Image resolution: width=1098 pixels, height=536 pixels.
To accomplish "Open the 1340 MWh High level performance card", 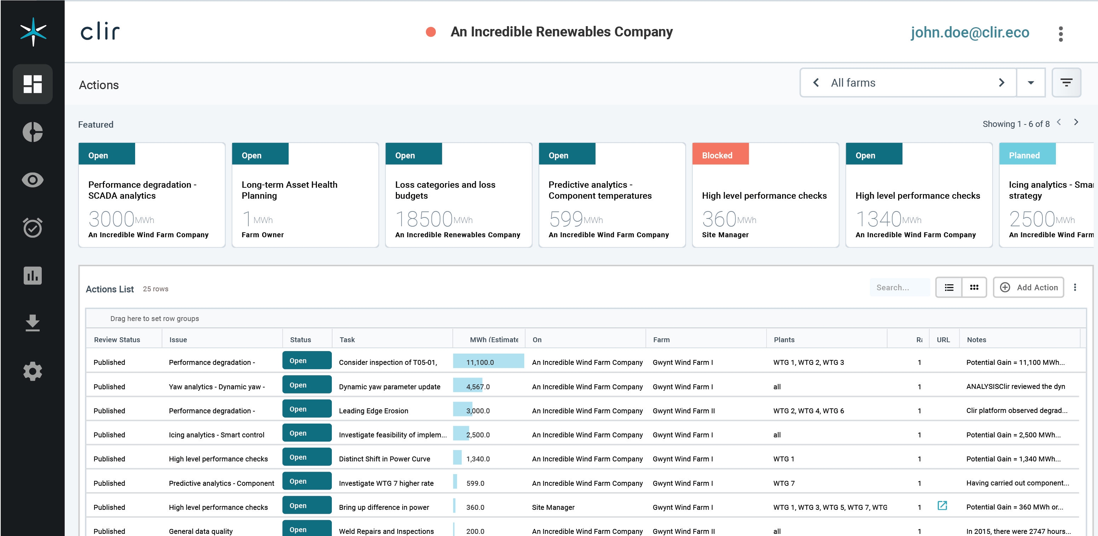I will pyautogui.click(x=919, y=195).
